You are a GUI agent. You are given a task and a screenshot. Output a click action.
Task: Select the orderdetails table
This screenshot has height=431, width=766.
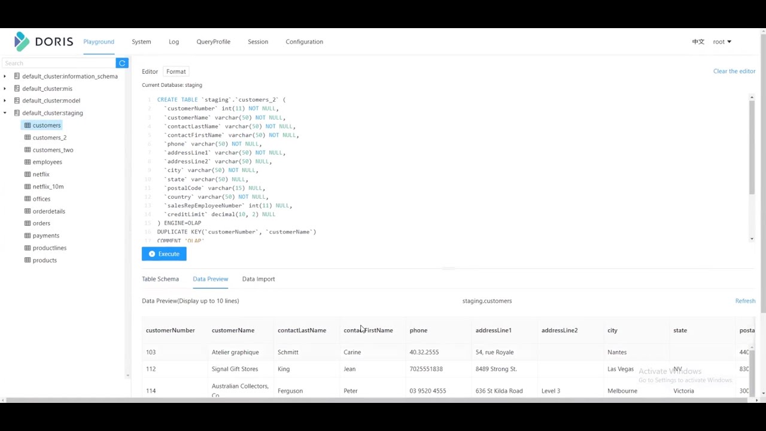tap(48, 211)
